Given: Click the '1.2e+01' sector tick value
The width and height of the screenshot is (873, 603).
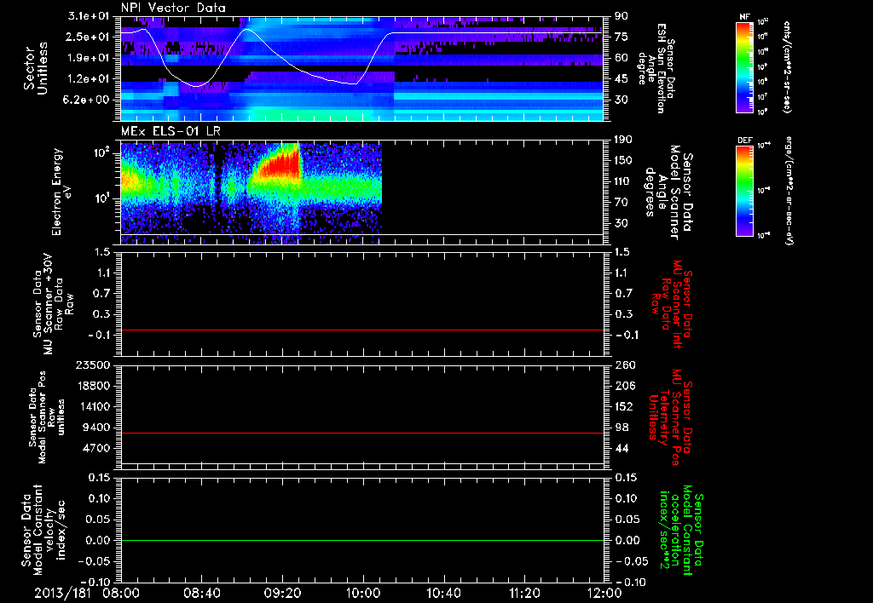Looking at the screenshot, I should (88, 79).
